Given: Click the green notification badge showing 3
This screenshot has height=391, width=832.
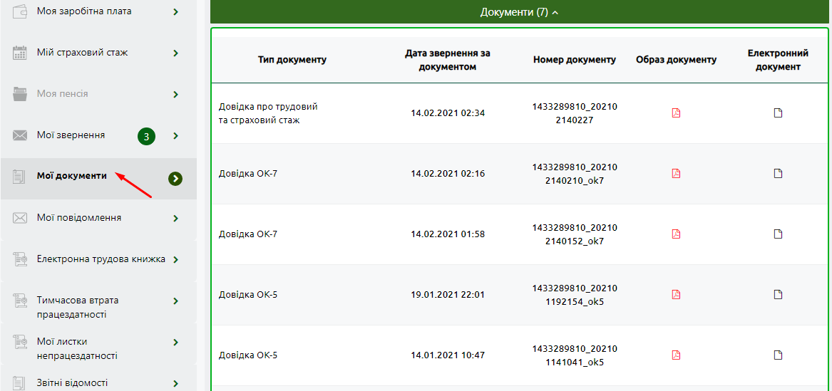Looking at the screenshot, I should tap(146, 136).
